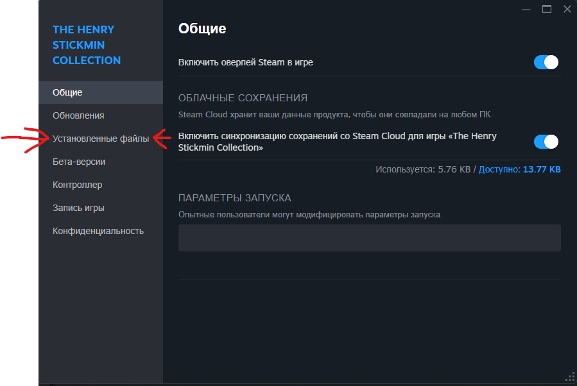Click the Доступно: 13.77 KB link
This screenshot has width=577, height=386.
coord(519,169)
